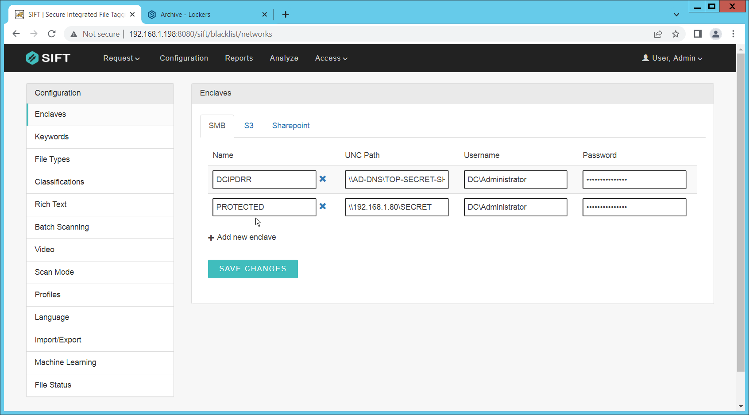
Task: Remove the PROTECTED enclave via X icon
Action: tap(323, 206)
